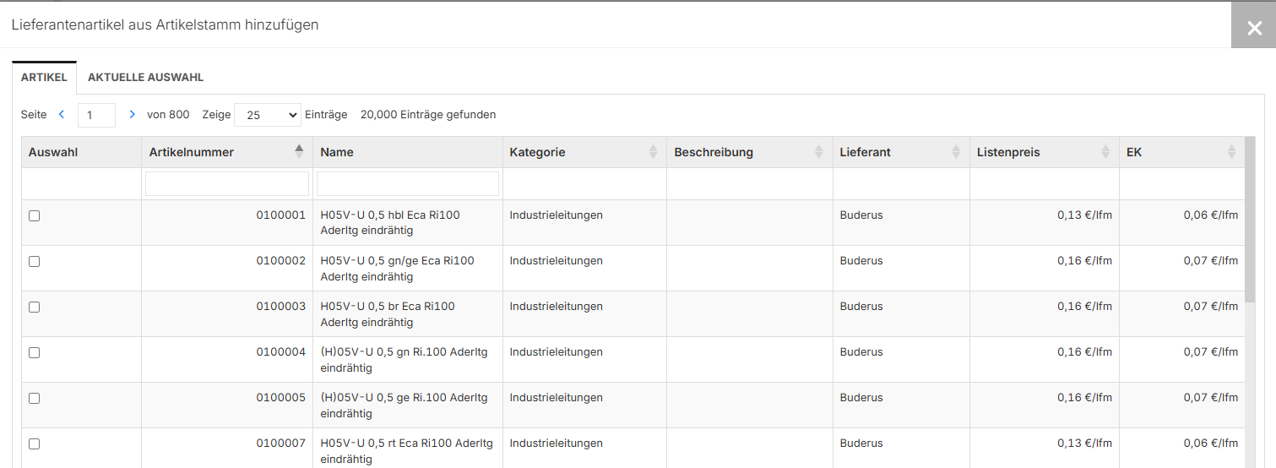Sort by EK column icon
The height and width of the screenshot is (468, 1276).
click(1231, 152)
